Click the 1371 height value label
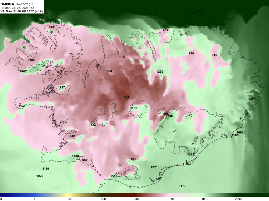Image resolution: width=269 pixels, height=201 pixels. (154, 167)
